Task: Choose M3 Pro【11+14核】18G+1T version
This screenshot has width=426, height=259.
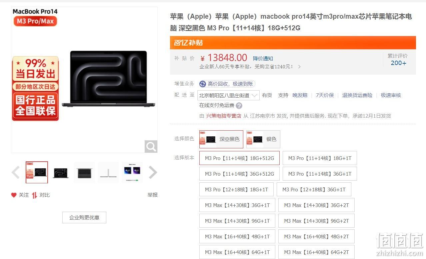Action: (x=320, y=158)
